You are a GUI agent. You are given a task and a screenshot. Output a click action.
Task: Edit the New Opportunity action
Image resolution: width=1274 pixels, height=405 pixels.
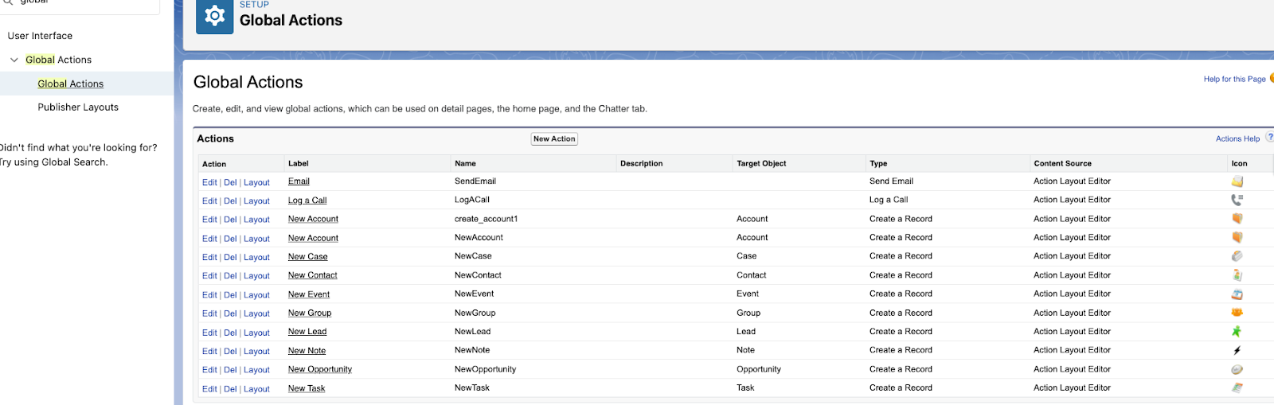[x=209, y=370]
